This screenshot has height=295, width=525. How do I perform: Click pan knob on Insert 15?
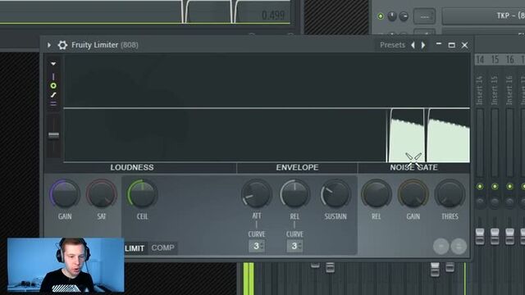click(x=495, y=202)
